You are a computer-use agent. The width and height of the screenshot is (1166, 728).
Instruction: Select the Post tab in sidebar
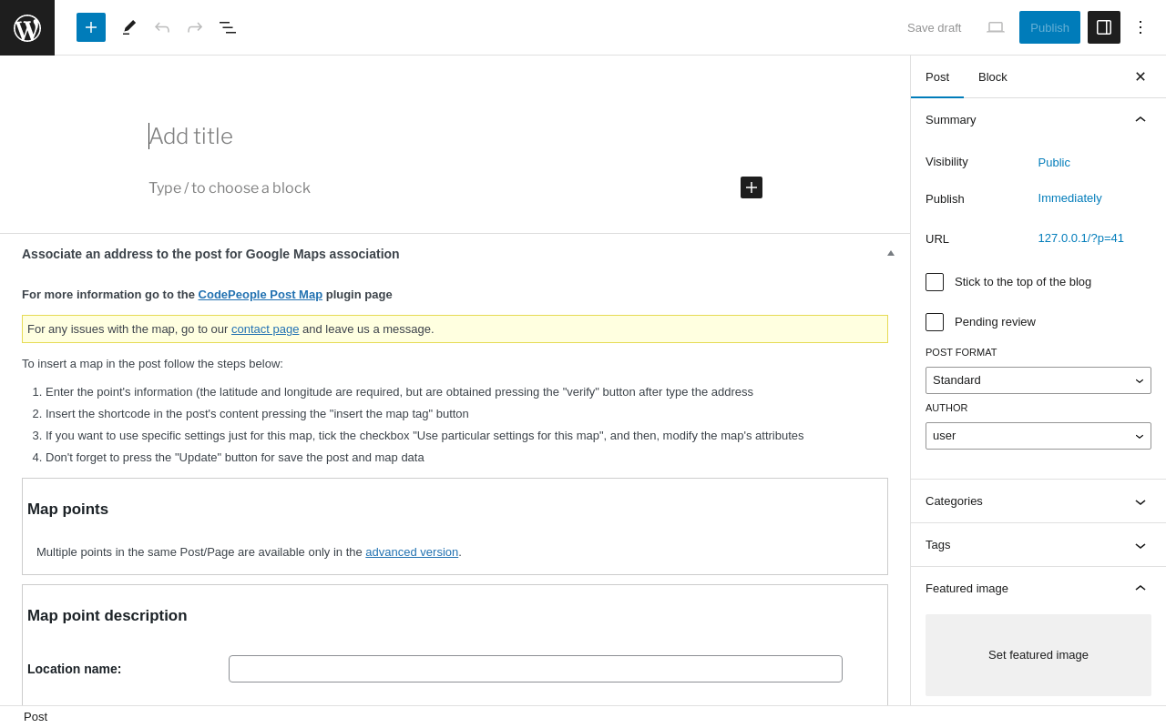pos(937,76)
